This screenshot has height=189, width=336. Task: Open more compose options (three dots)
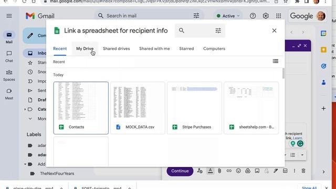click(294, 171)
